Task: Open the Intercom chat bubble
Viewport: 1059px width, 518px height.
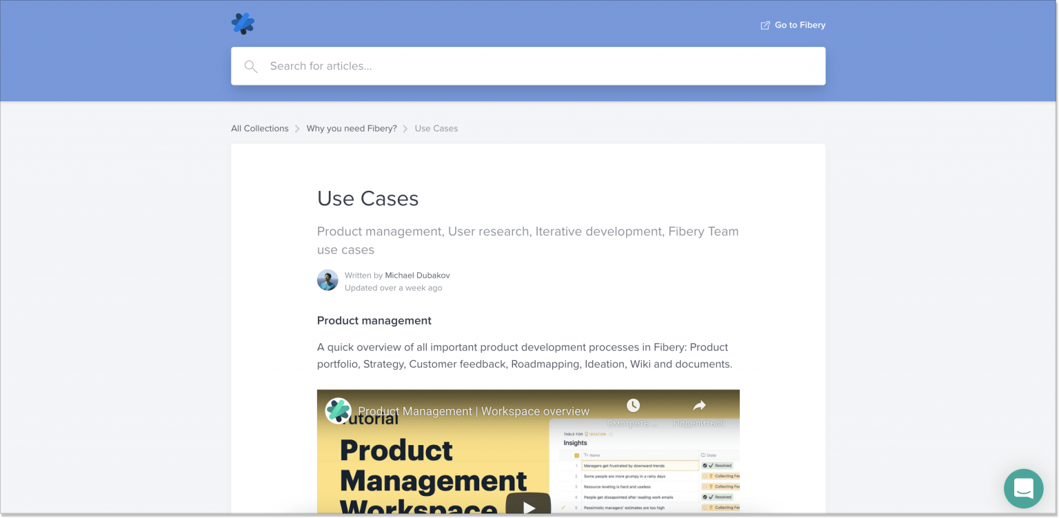Action: click(x=1023, y=488)
